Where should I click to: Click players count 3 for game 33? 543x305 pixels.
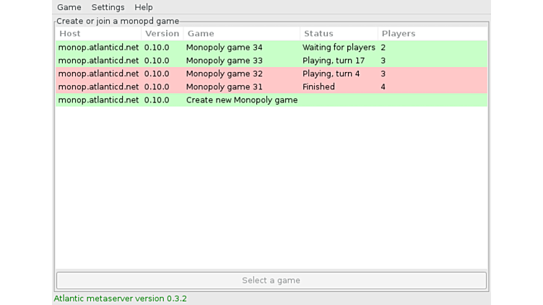[383, 61]
